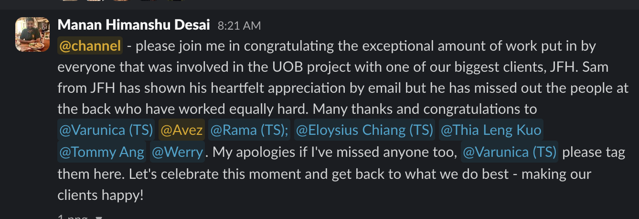Select the second avatar thumbnail at top edge
Image resolution: width=639 pixels, height=219 pixels.
coord(96,1)
